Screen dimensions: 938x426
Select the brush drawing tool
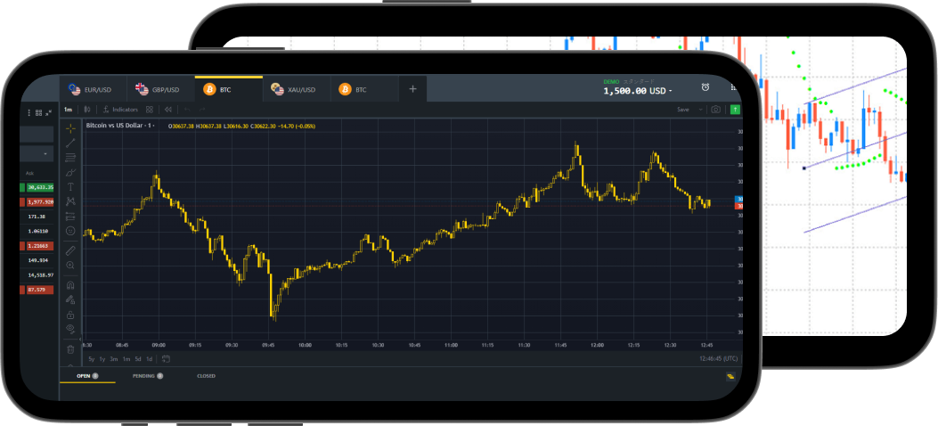pyautogui.click(x=70, y=172)
